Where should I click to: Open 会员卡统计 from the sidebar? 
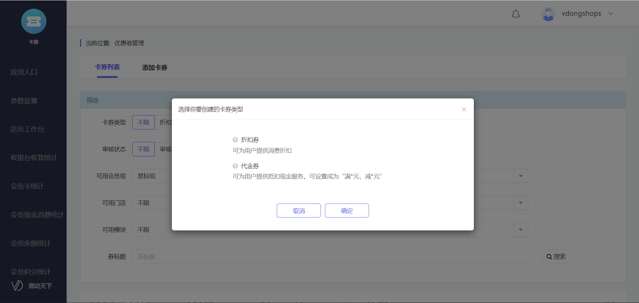(27, 186)
